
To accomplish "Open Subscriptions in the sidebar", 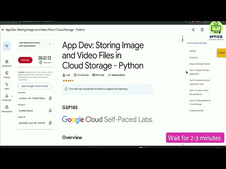I will point(7,109).
